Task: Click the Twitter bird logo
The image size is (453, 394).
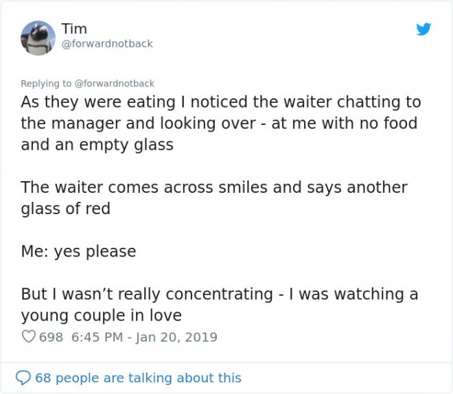Action: click(x=424, y=30)
